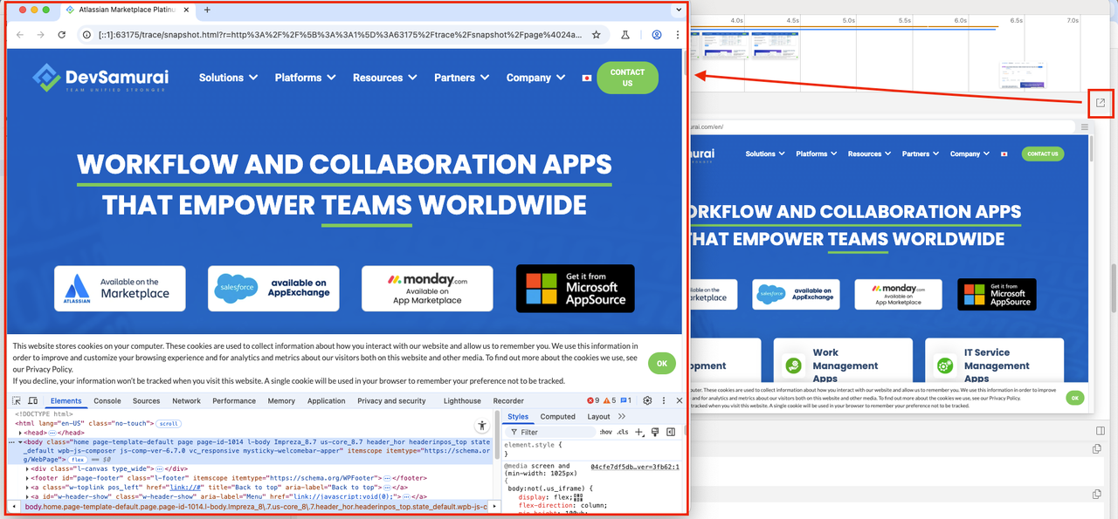The image size is (1118, 519).
Task: Open the Chrome profile avatar menu
Action: (x=656, y=35)
